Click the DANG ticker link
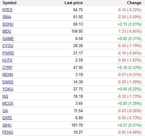Image resolution: width=145 pixels, height=136 pixels. point(8,82)
